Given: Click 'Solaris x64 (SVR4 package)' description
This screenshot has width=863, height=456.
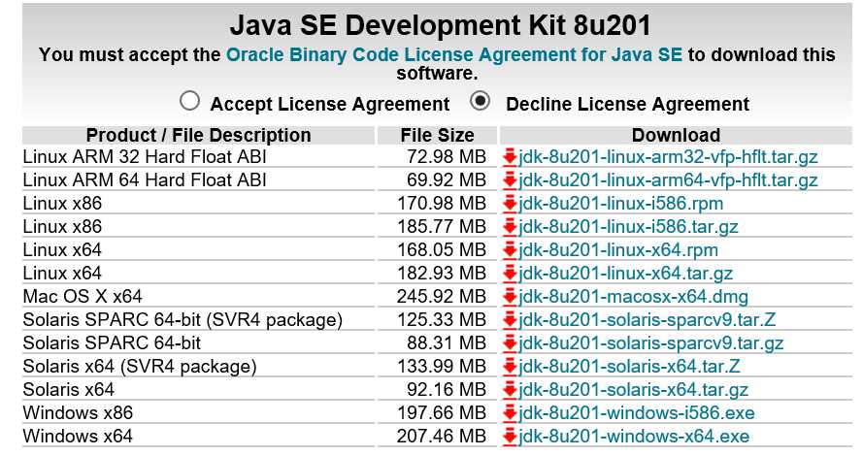Looking at the screenshot, I should coord(140,367).
